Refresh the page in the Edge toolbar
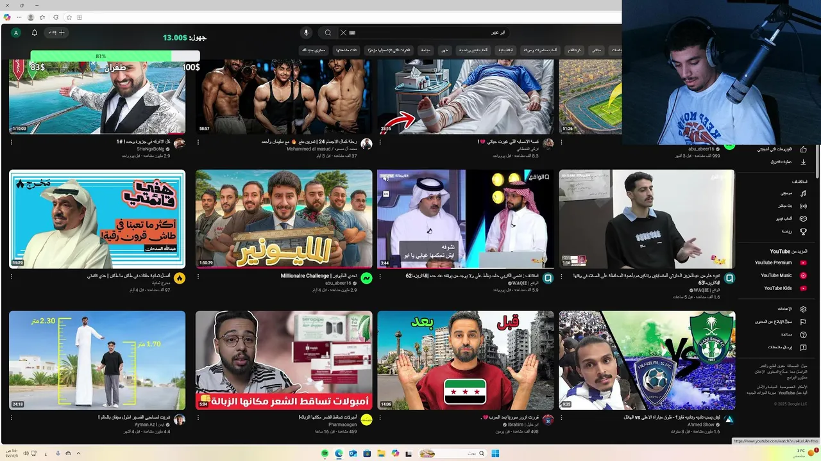The width and height of the screenshot is (821, 461). (56, 17)
